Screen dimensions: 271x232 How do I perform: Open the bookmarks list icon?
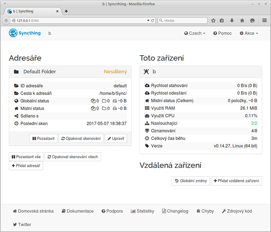pos(221,20)
